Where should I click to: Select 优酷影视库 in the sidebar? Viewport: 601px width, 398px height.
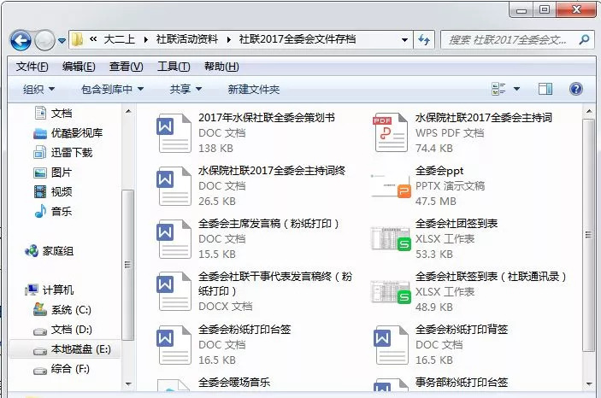click(68, 133)
